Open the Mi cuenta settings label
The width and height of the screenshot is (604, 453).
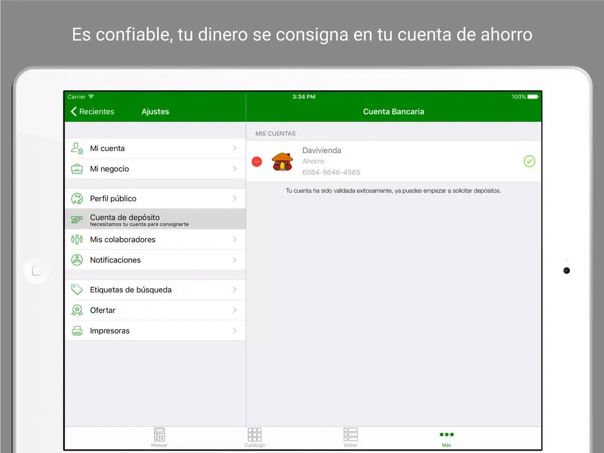(x=107, y=148)
